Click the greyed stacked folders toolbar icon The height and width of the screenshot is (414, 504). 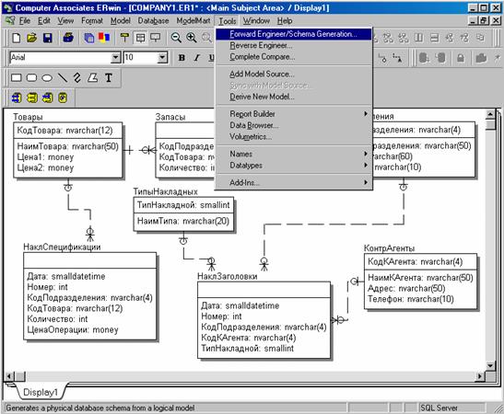click(481, 58)
